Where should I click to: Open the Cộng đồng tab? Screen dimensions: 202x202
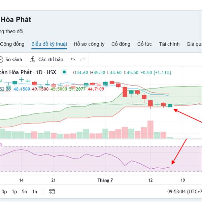point(12,44)
